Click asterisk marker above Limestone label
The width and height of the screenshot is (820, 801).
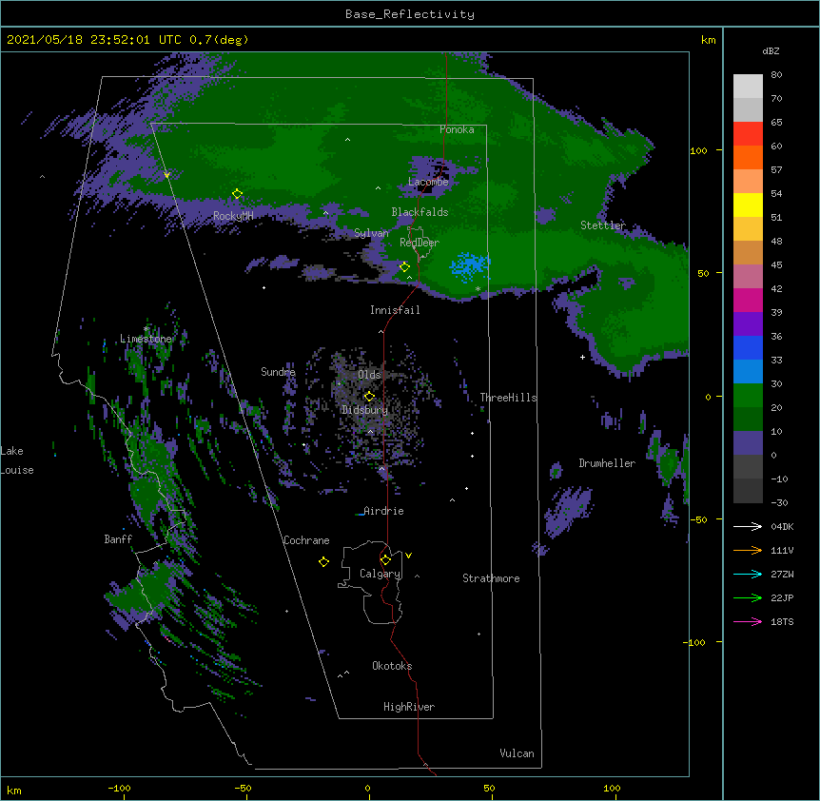point(146,329)
